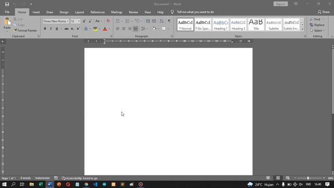The image size is (334, 188).
Task: Click the Sign in button
Action: [281, 4]
